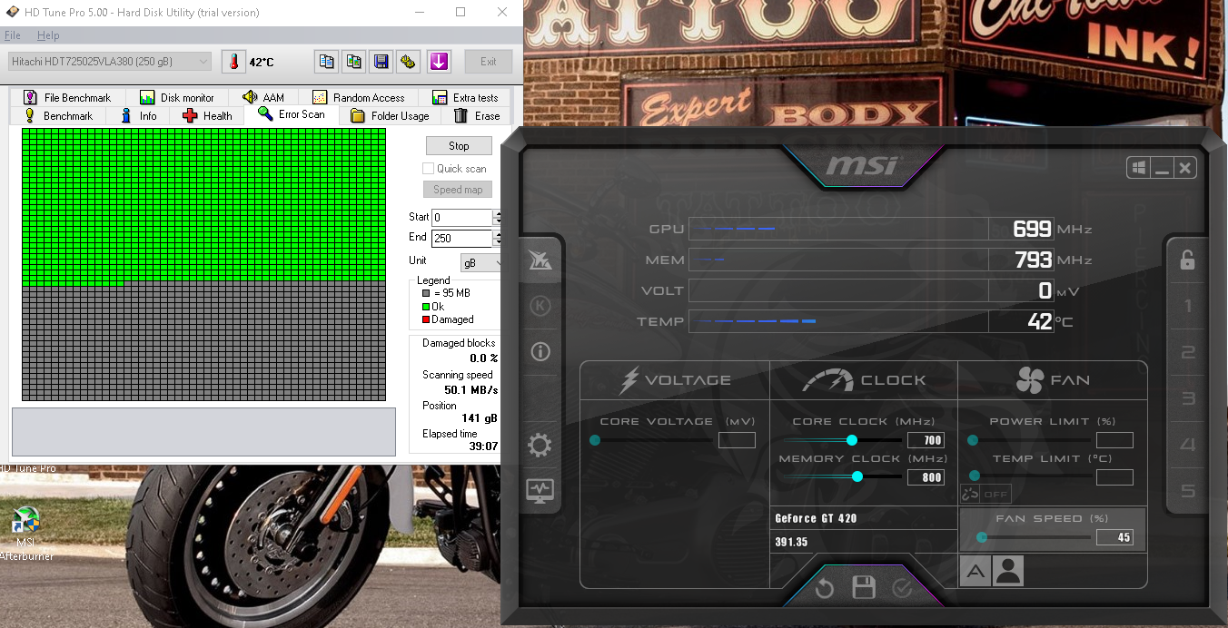Click the Speed map button

coord(458,190)
